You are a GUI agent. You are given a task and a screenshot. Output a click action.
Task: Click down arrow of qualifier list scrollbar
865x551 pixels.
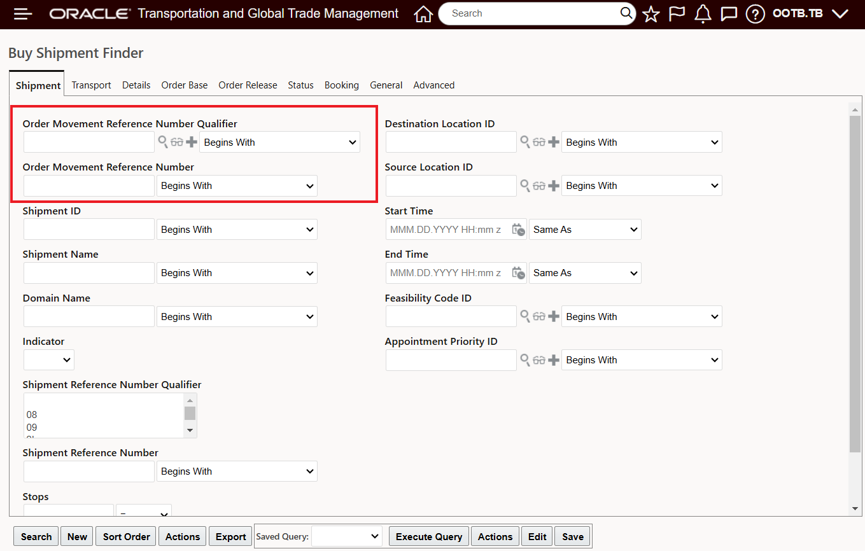pos(190,431)
